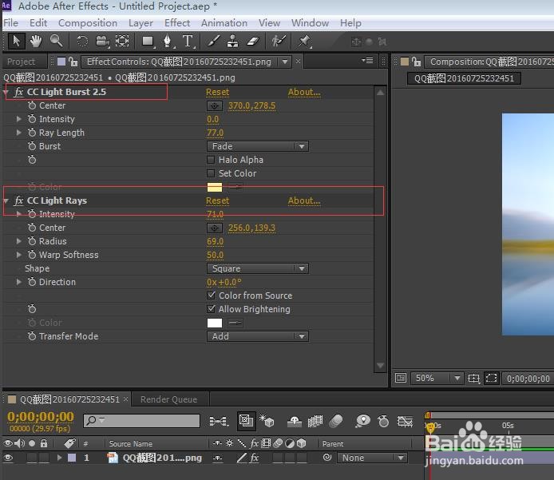Toggle Motion Blur enable button in timeline
554x480 pixels.
click(335, 421)
